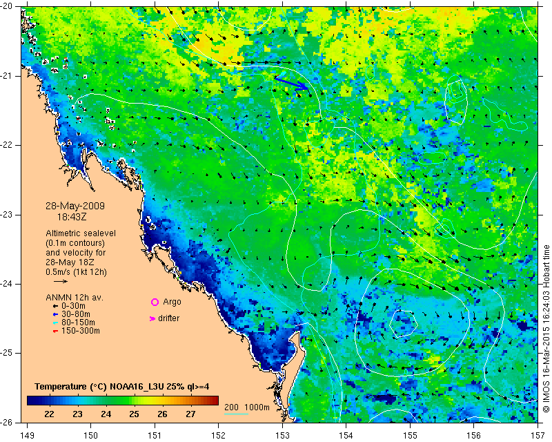
Task: Click the 24 degree label under colorbar
Action: pyautogui.click(x=106, y=414)
